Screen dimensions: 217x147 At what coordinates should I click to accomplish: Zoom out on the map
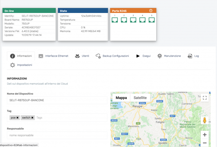tap(205, 143)
